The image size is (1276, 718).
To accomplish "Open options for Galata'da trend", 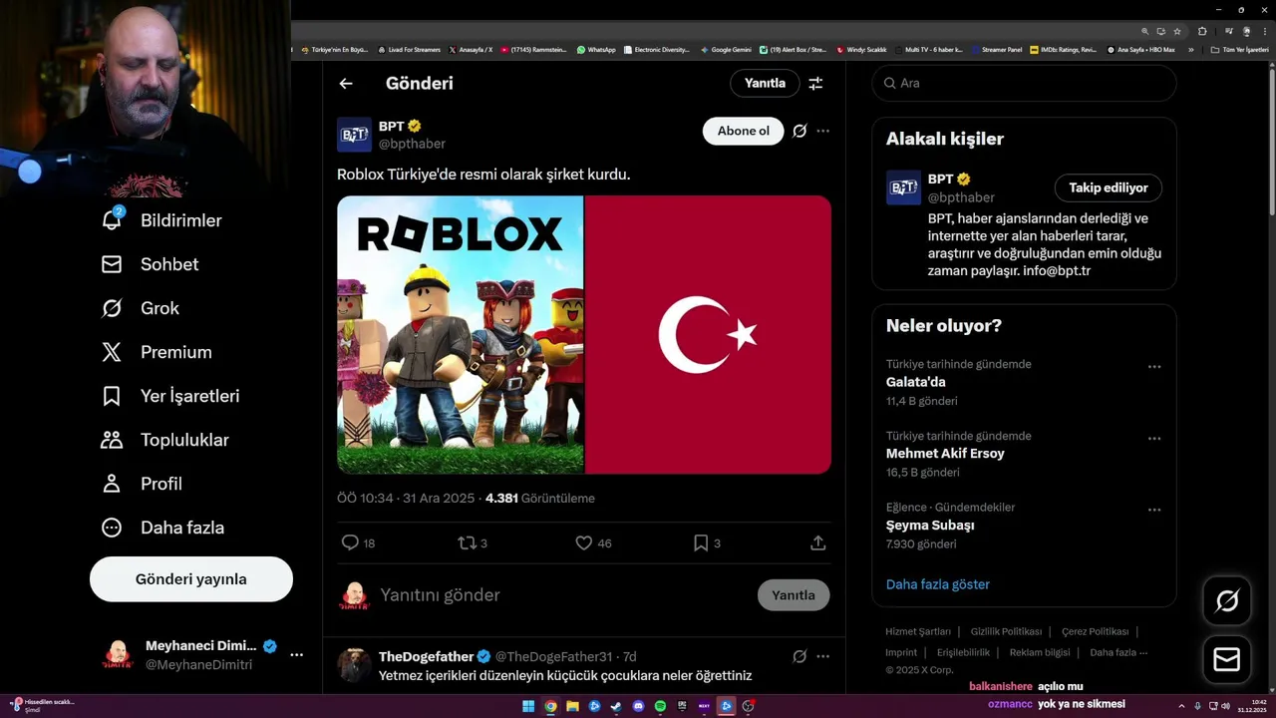I will click(1154, 367).
